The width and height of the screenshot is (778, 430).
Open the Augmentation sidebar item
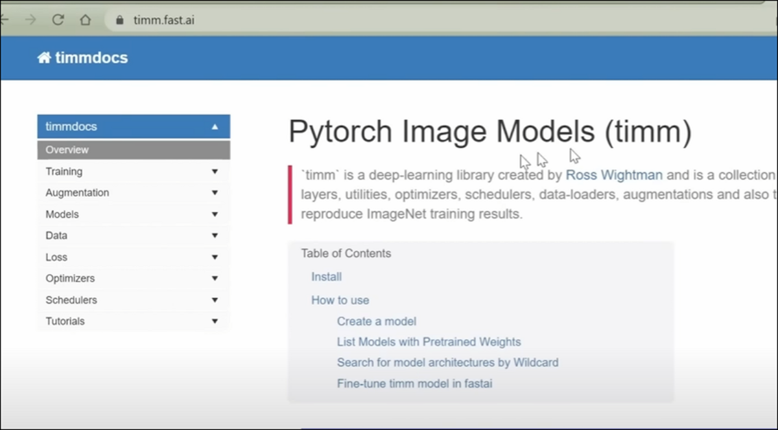point(77,193)
